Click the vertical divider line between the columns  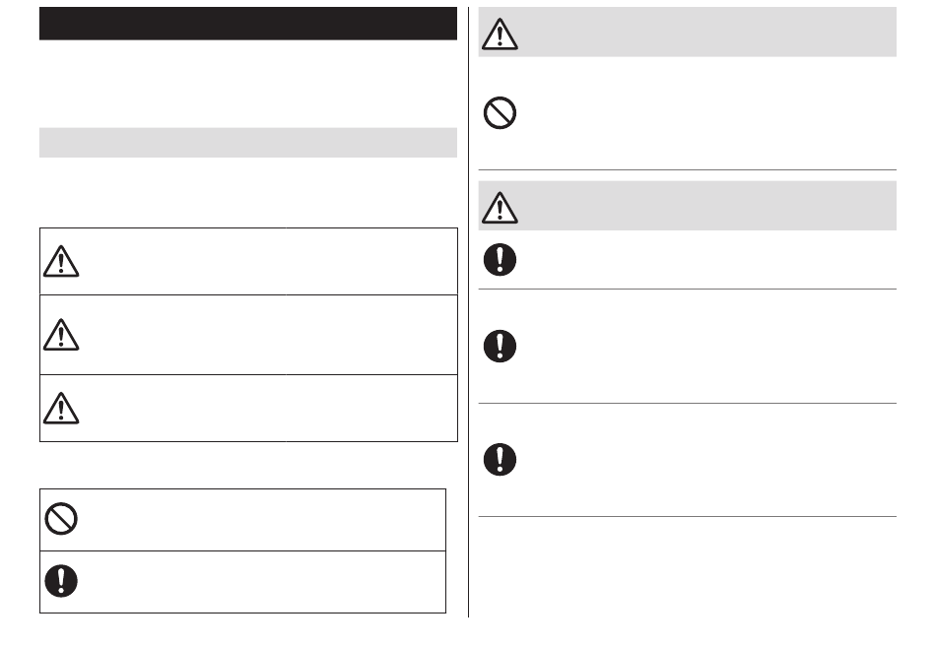coord(469,312)
